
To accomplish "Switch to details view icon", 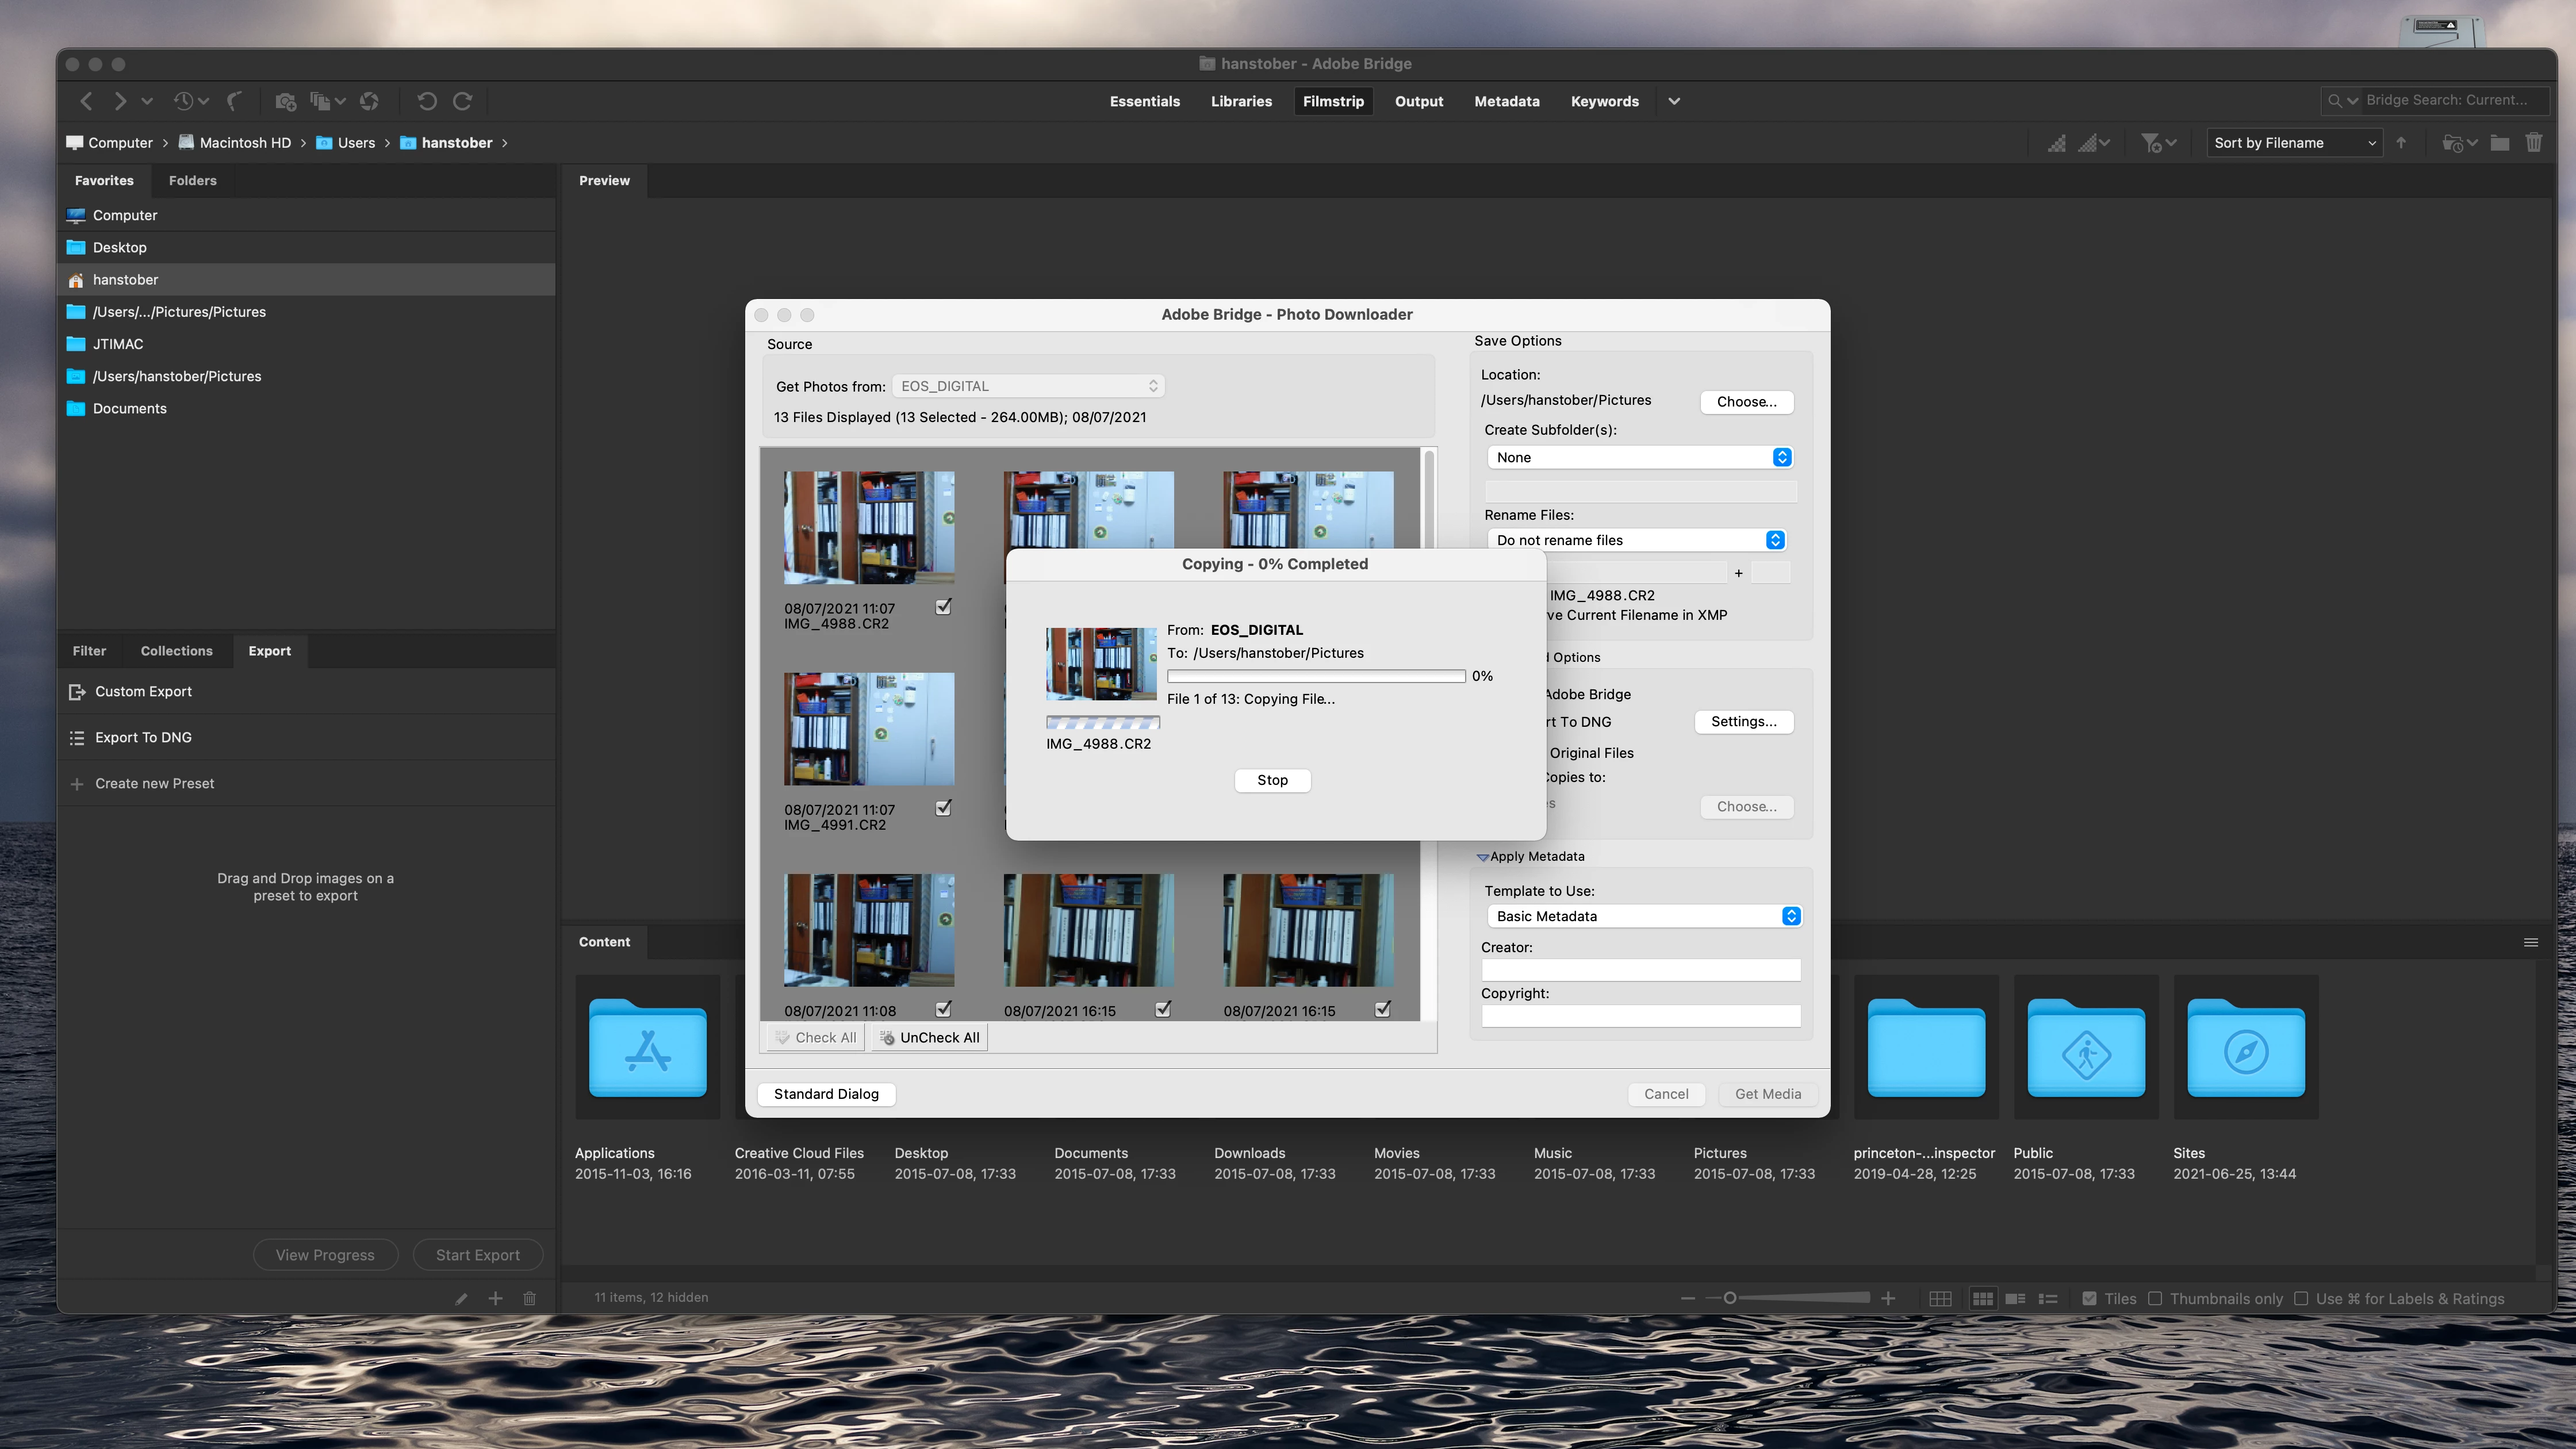I will (2015, 1298).
